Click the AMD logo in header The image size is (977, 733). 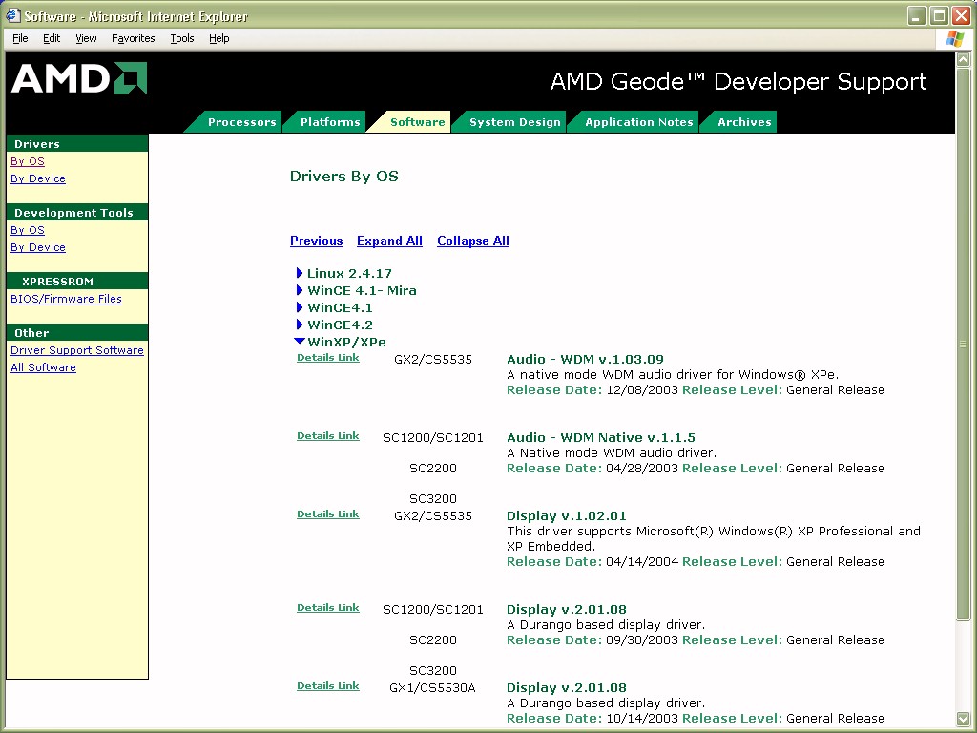(x=79, y=79)
